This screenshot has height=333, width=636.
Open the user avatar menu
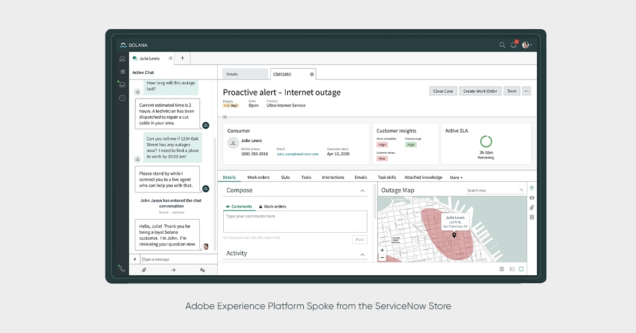[x=526, y=45]
